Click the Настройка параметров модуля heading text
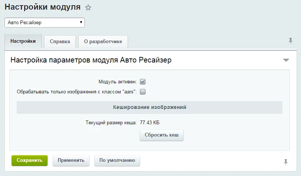Viewport: 301px width, 176px height. click(x=91, y=60)
